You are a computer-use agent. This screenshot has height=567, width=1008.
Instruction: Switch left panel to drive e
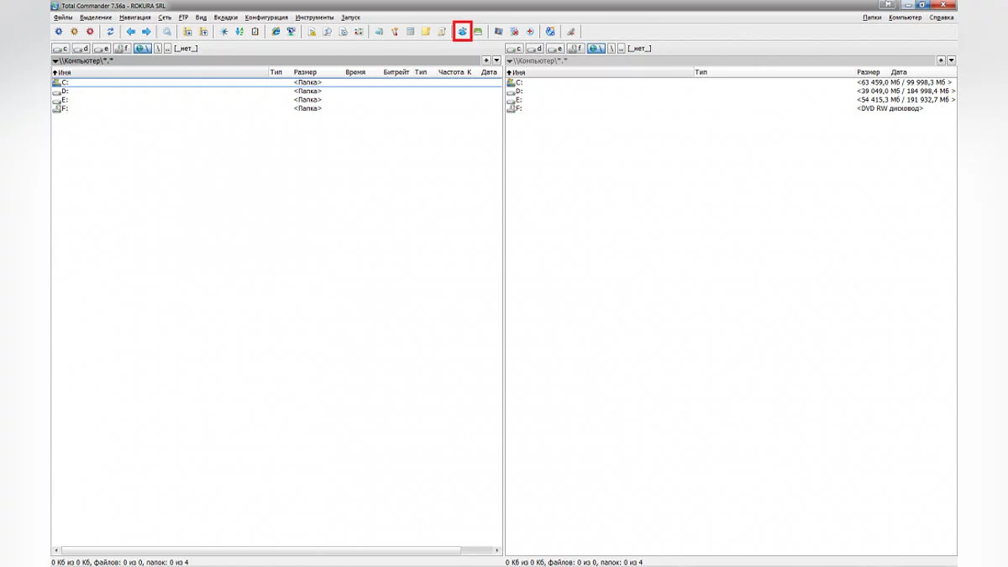[x=102, y=49]
